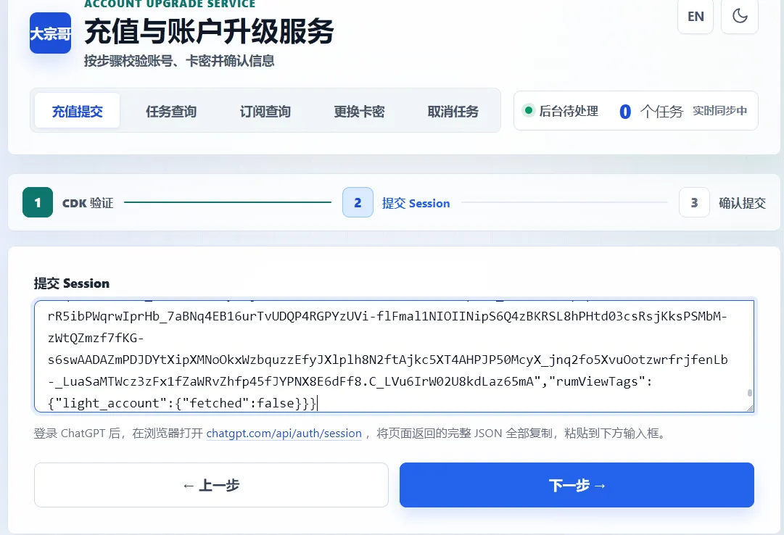This screenshot has height=535, width=784.
Task: Switch to the 更换卡密 tab
Action: (359, 110)
